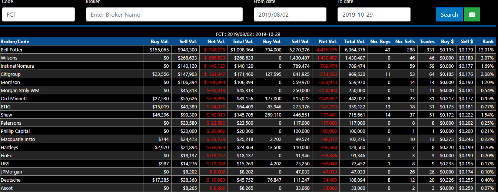Sort by Sell Vol. column header

(301, 41)
